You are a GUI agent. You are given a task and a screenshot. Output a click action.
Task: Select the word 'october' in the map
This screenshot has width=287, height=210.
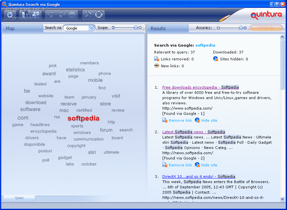click(89, 164)
